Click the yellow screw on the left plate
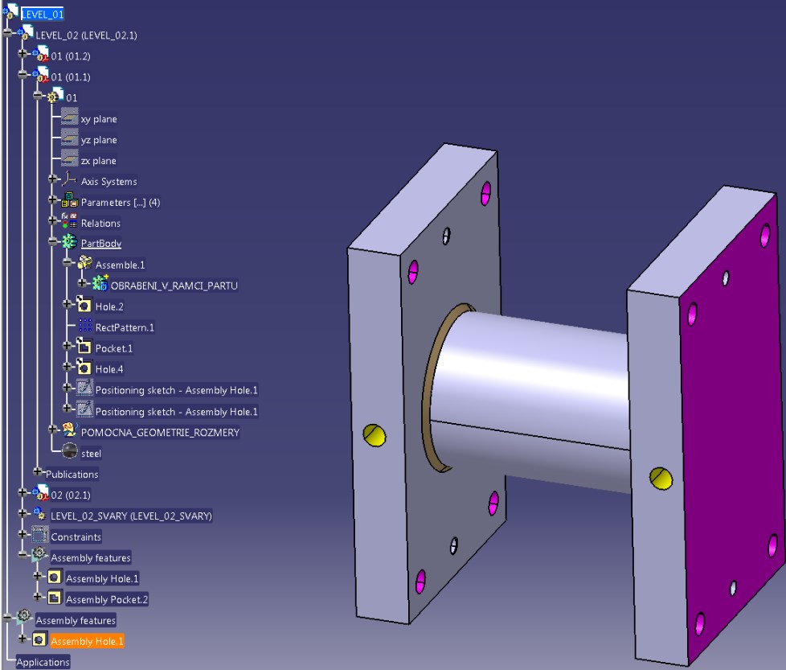The width and height of the screenshot is (786, 670). click(375, 435)
